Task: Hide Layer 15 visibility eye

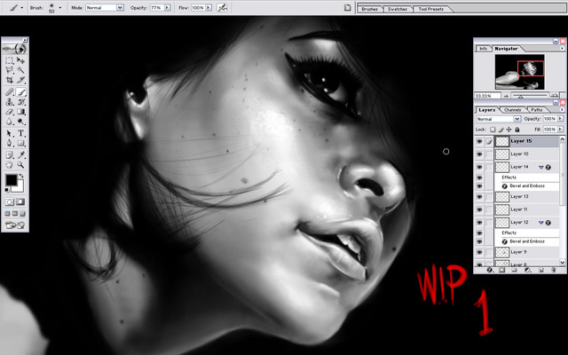Action: [x=479, y=141]
